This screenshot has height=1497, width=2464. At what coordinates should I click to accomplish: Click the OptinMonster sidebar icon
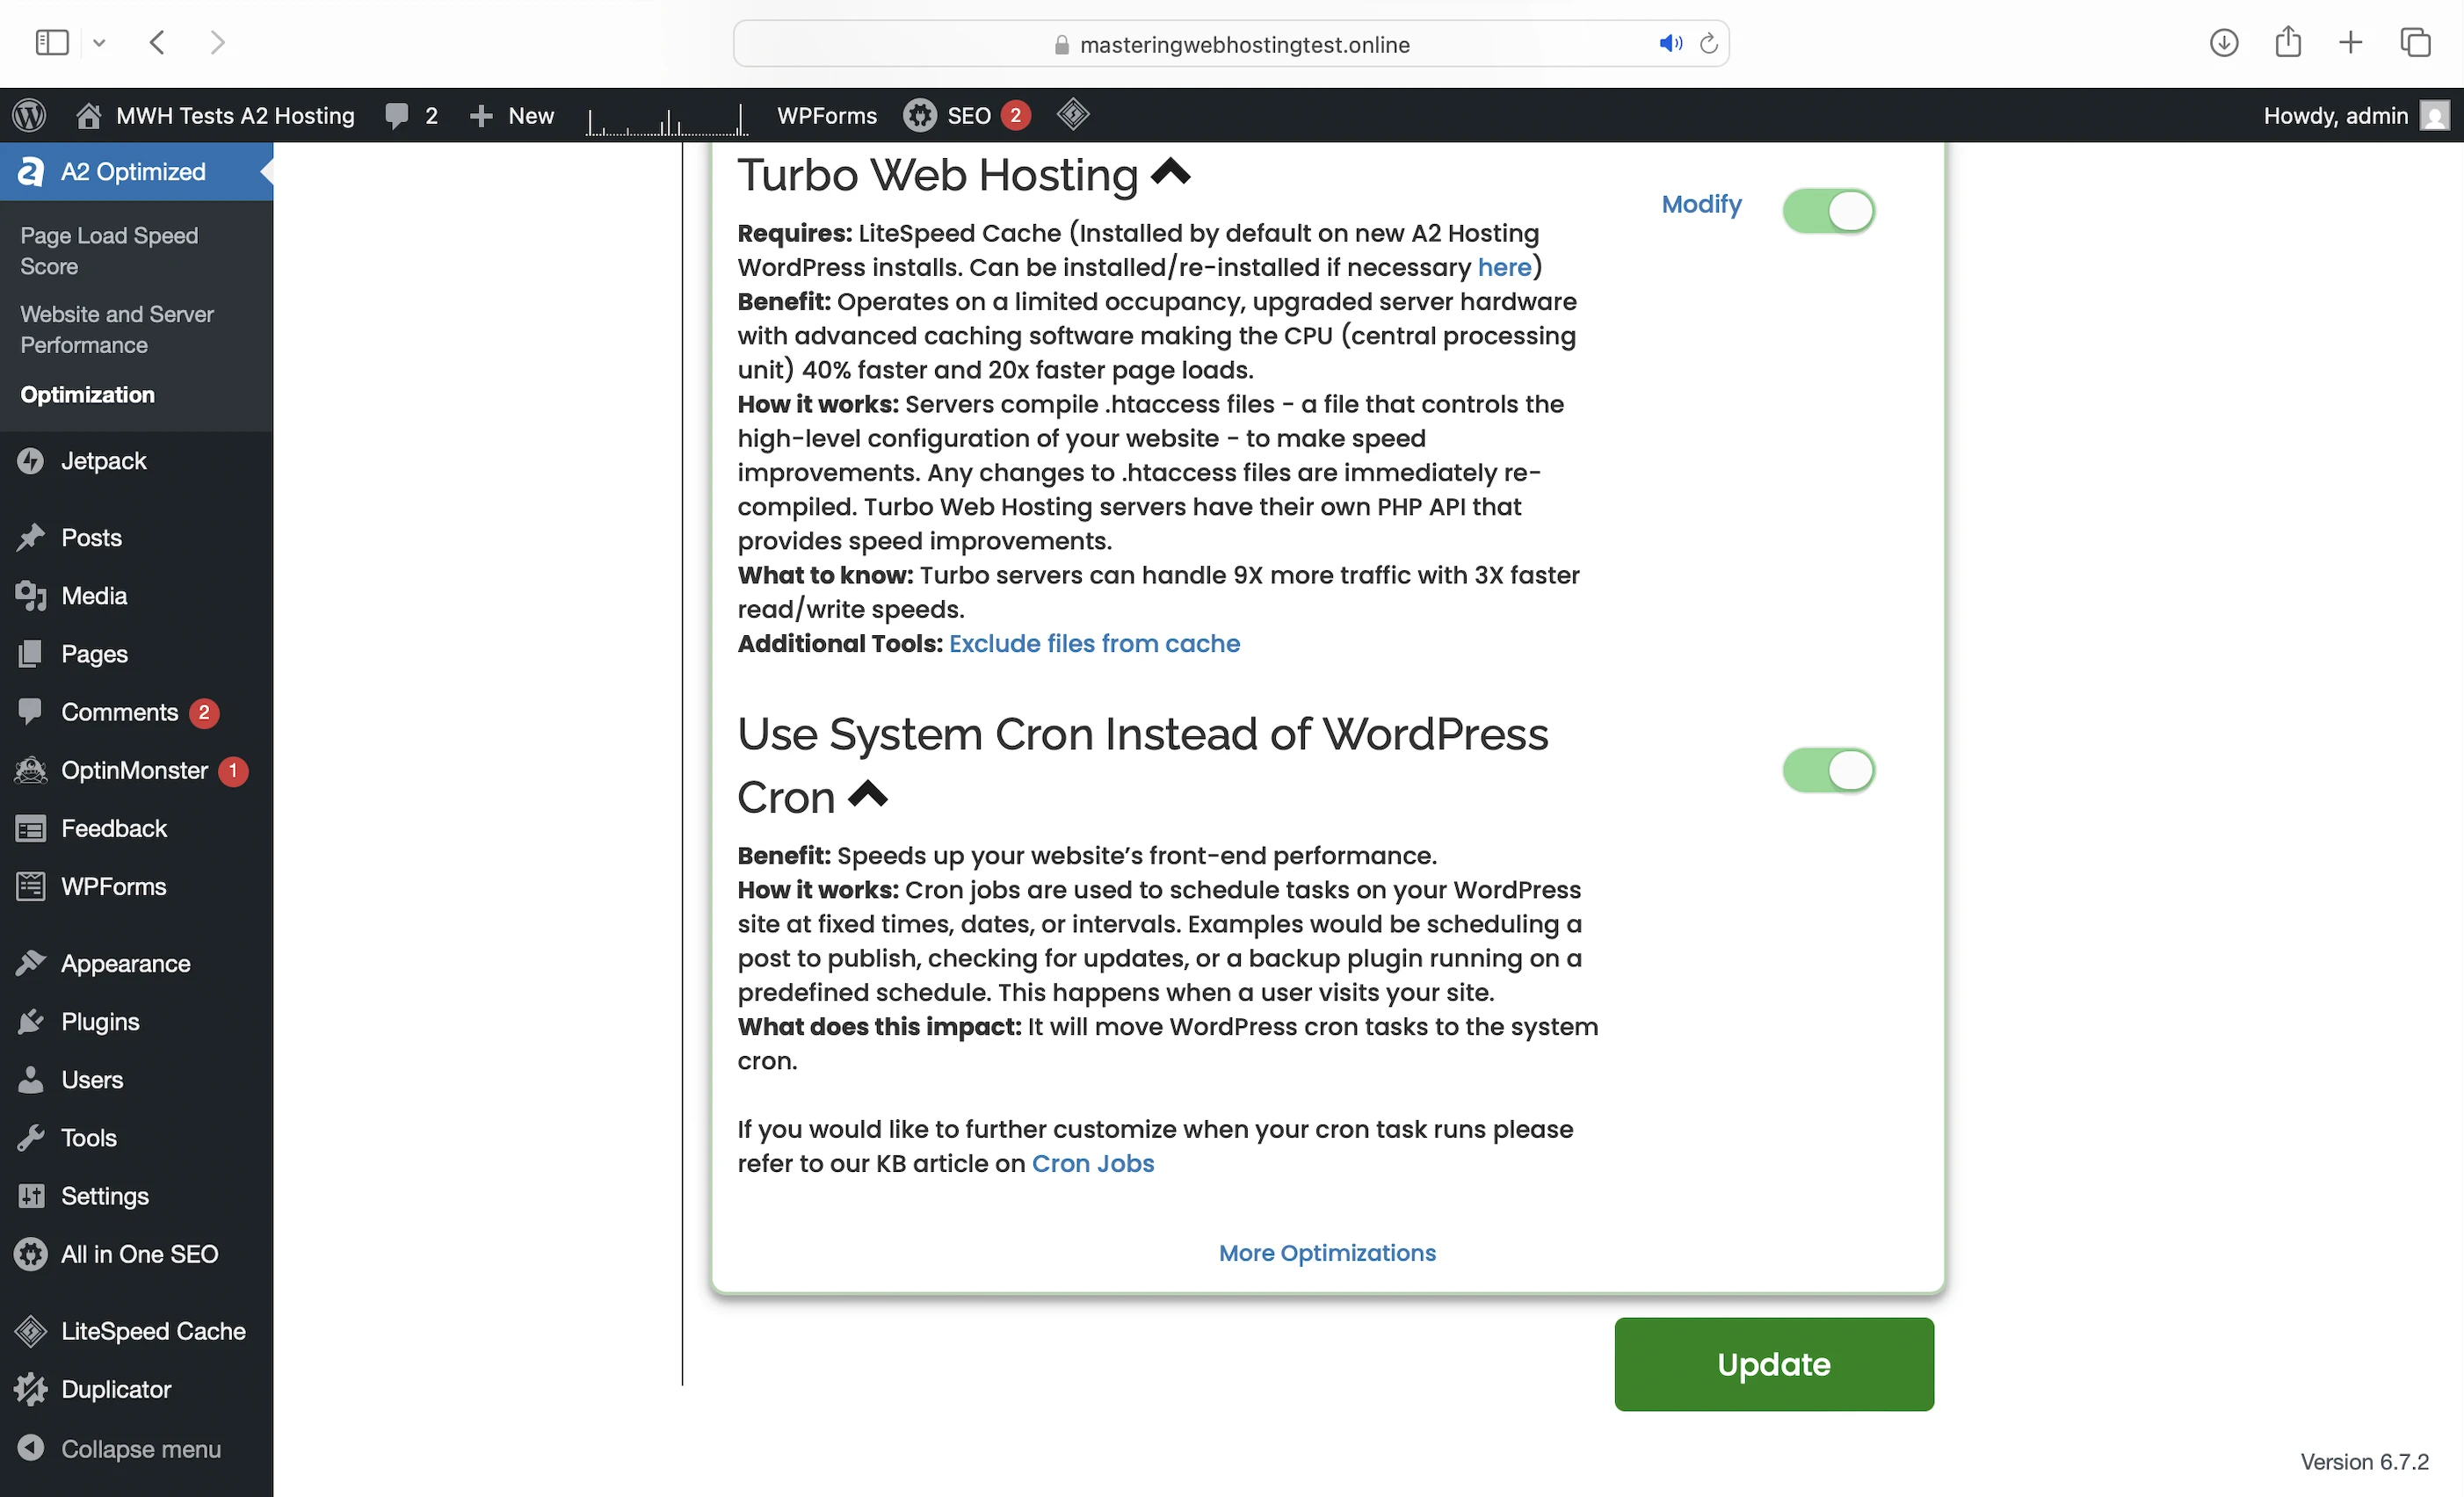(31, 770)
